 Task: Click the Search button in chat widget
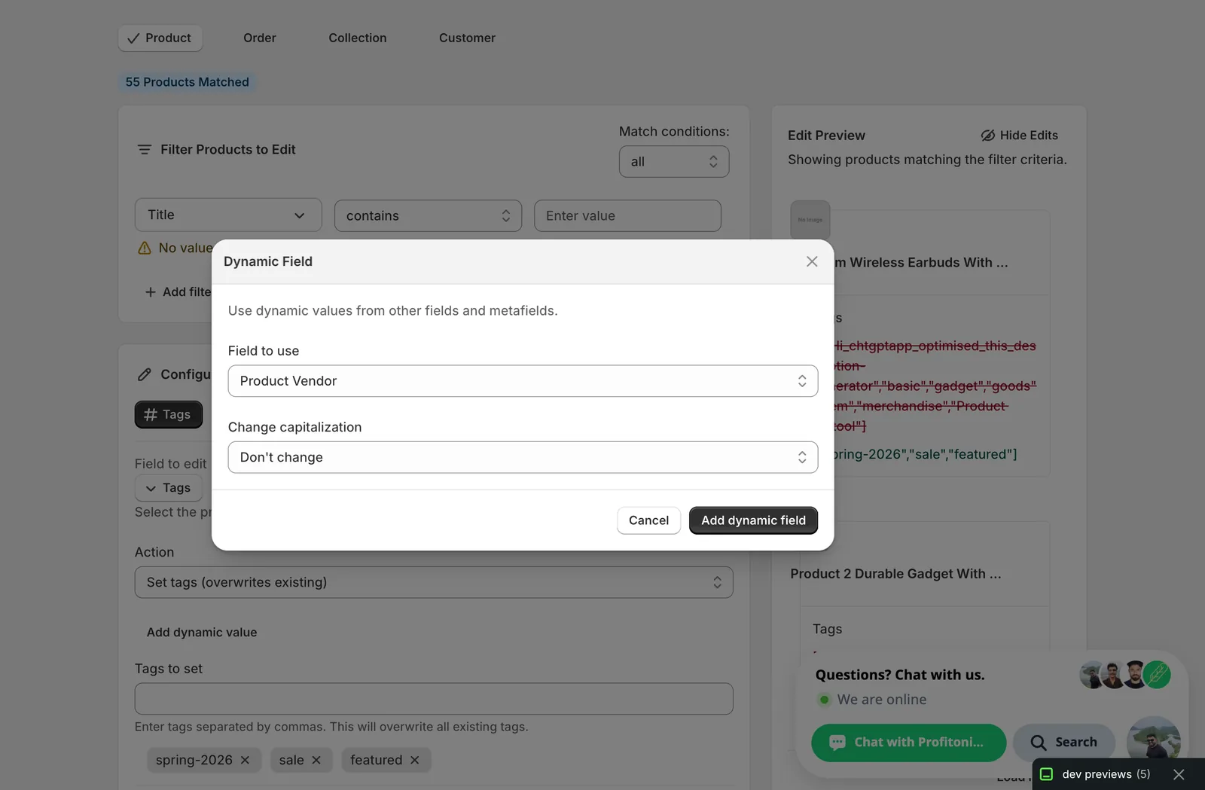(x=1064, y=743)
